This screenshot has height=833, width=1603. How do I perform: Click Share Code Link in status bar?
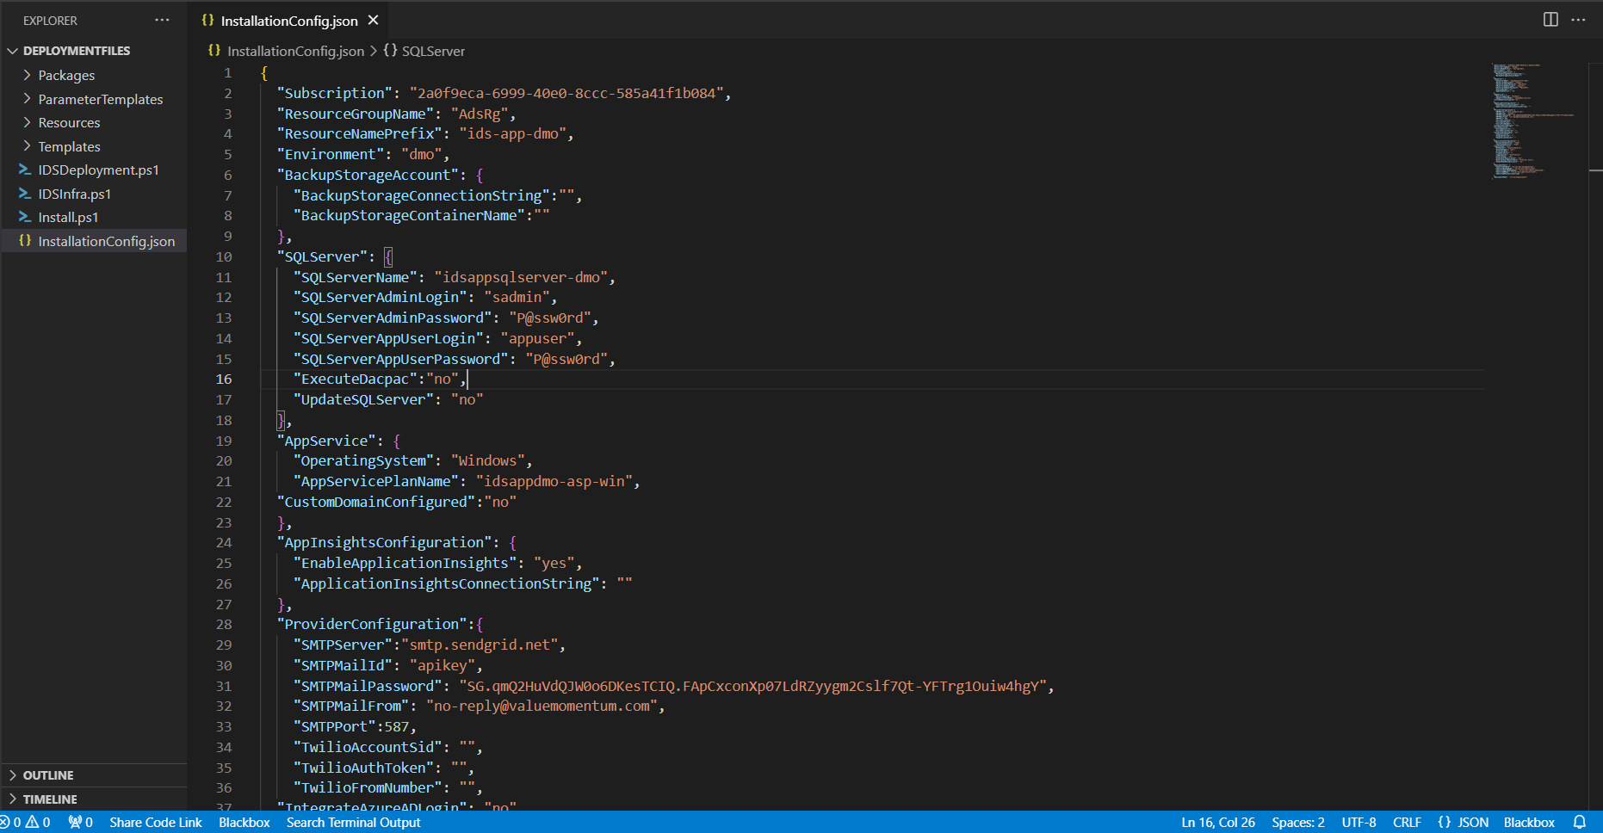156,823
